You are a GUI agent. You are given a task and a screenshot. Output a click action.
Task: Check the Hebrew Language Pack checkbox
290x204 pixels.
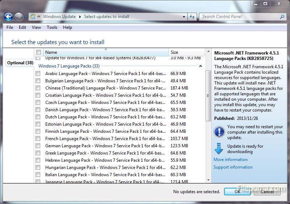pos(38,160)
